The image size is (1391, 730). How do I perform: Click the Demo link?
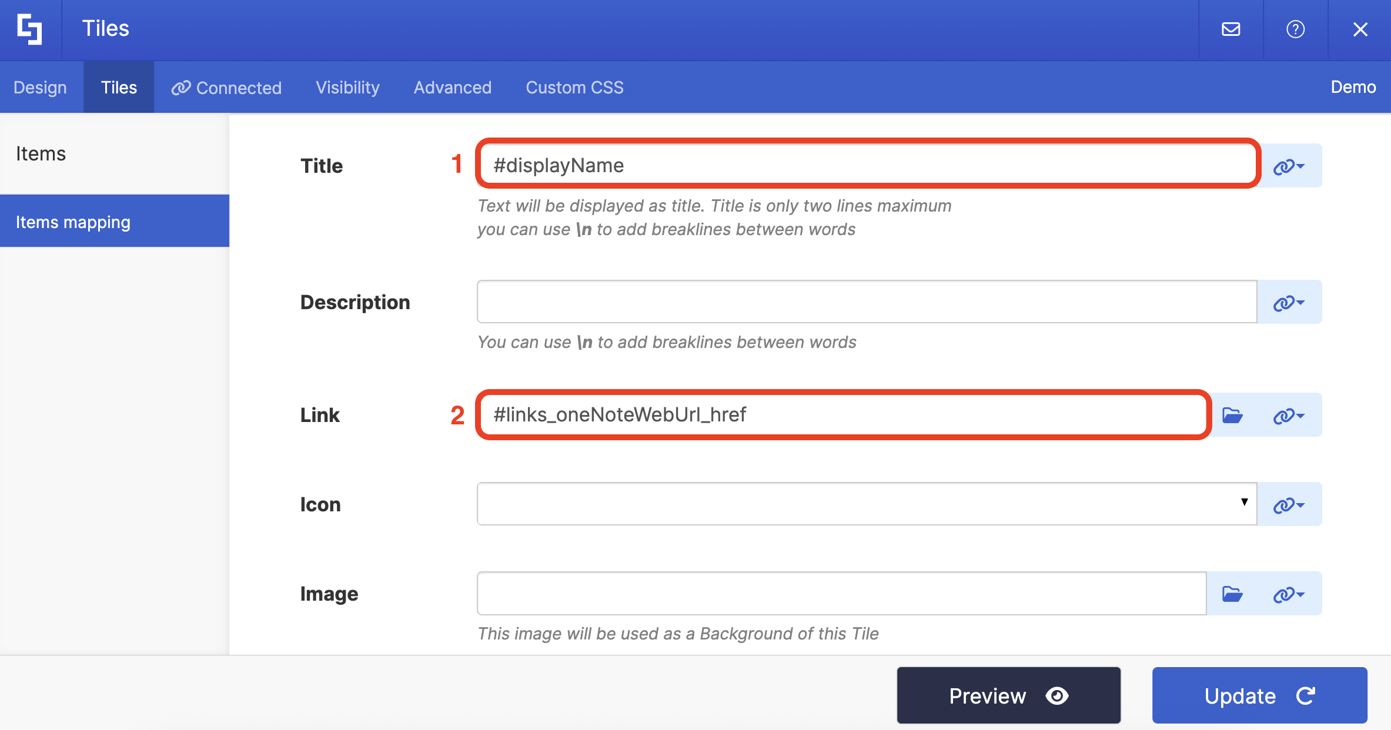(x=1353, y=87)
